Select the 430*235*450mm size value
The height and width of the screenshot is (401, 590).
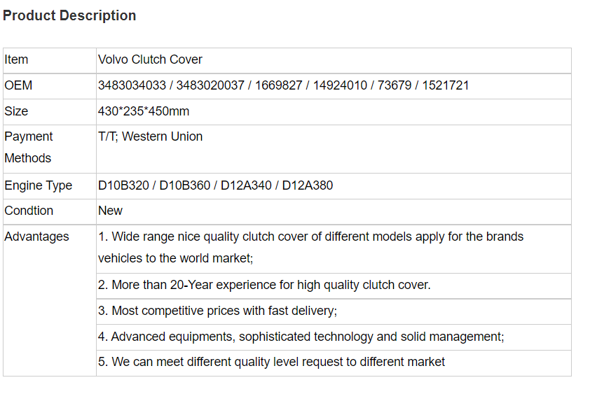144,111
